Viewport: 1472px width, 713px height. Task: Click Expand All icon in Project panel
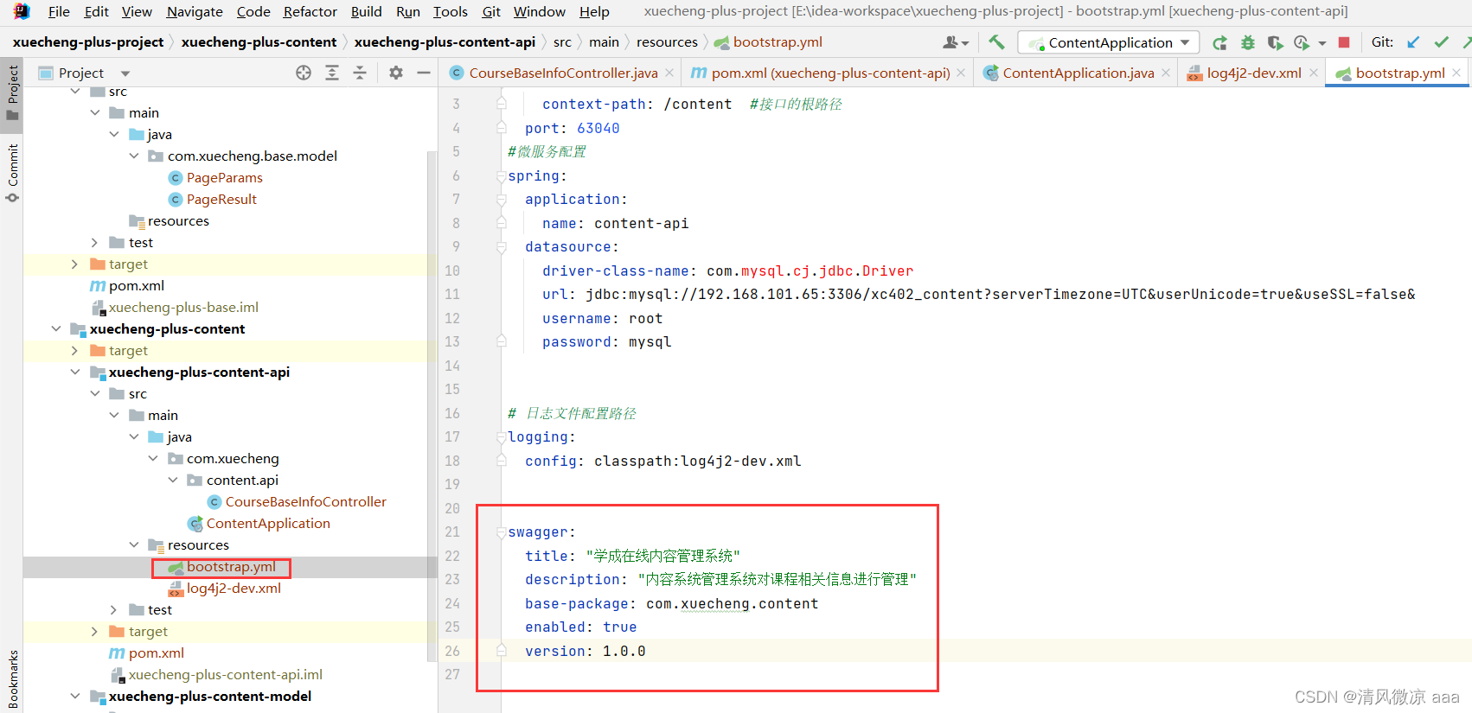coord(332,73)
